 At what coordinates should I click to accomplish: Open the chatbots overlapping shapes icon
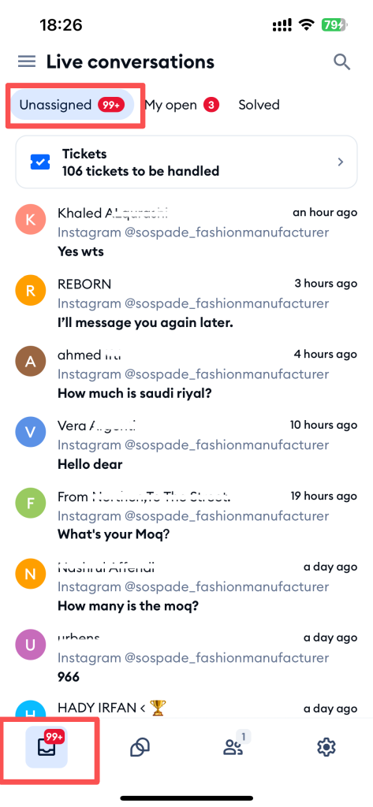(140, 747)
